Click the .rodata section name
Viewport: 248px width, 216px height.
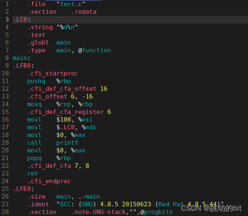(x=84, y=12)
